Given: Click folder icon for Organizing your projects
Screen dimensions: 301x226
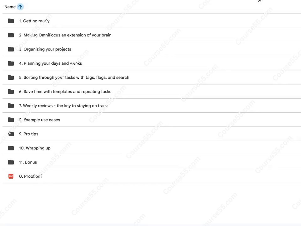Looking at the screenshot, I should point(11,49).
